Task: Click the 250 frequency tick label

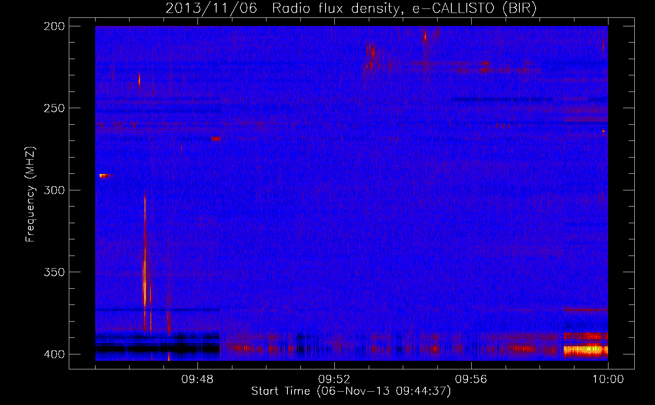Action: 54,108
